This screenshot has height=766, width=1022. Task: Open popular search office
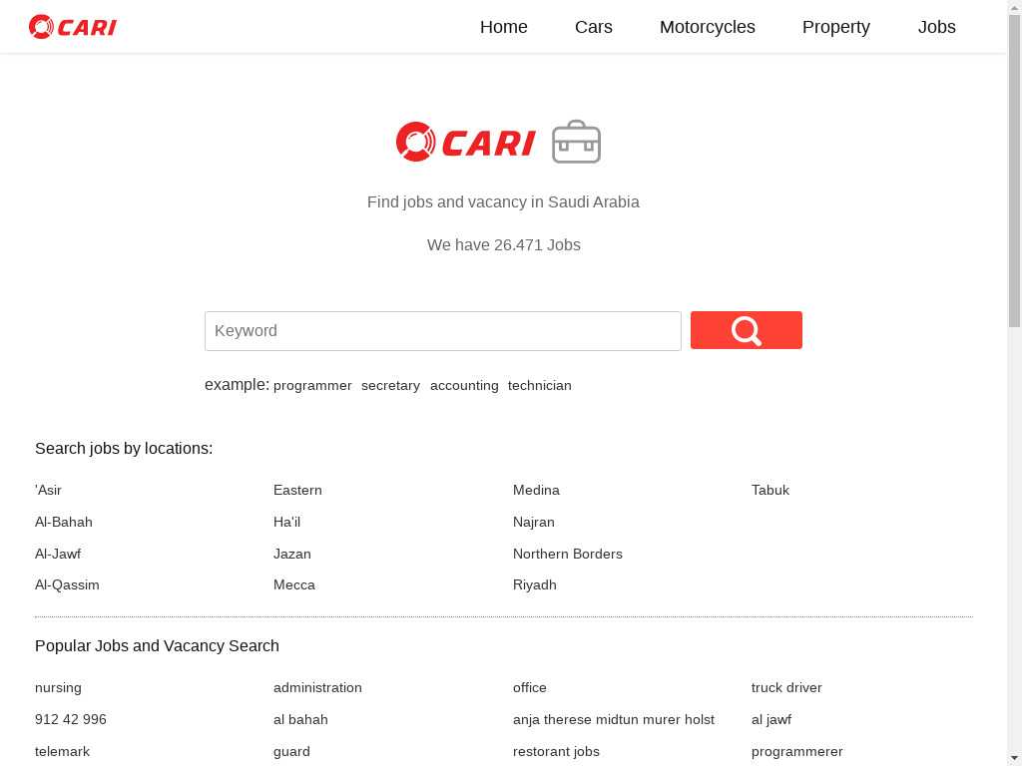530,688
